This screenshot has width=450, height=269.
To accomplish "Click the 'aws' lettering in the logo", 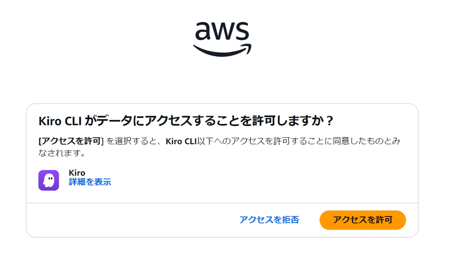I will tap(222, 31).
